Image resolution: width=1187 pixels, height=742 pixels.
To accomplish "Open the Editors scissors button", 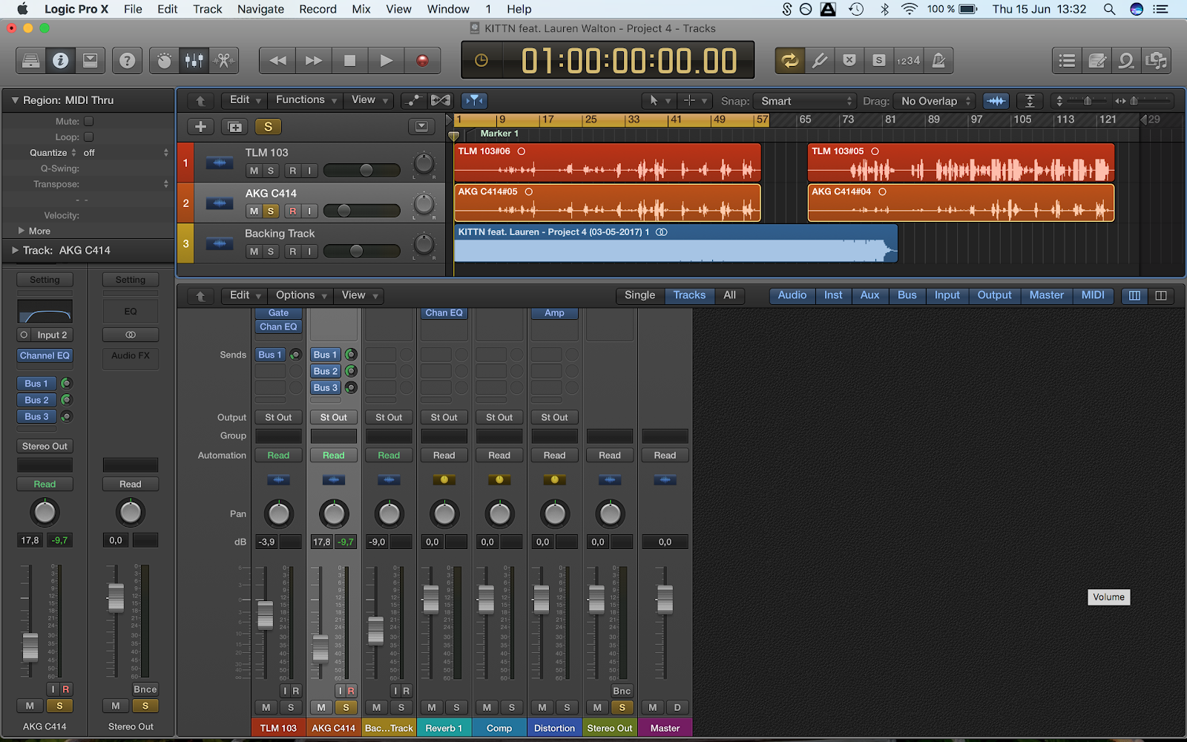I will 224,61.
